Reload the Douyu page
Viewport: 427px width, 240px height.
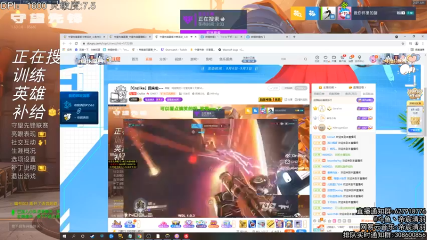tap(76, 44)
